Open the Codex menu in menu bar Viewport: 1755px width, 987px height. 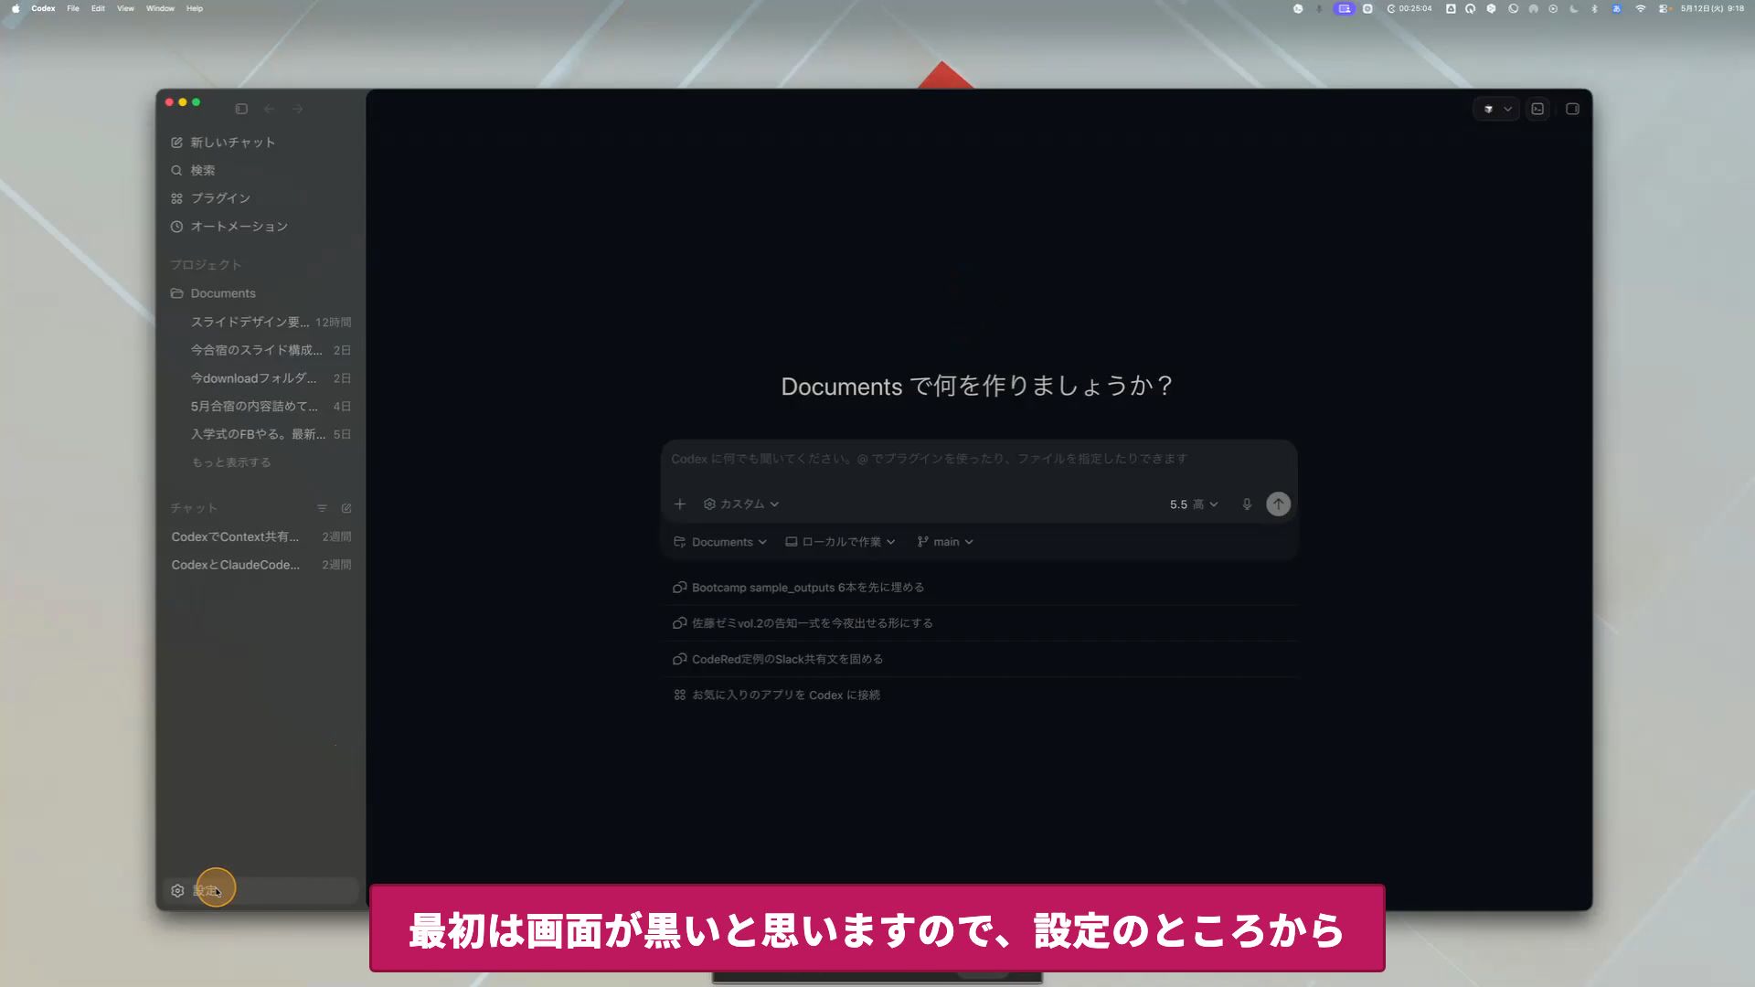tap(43, 8)
